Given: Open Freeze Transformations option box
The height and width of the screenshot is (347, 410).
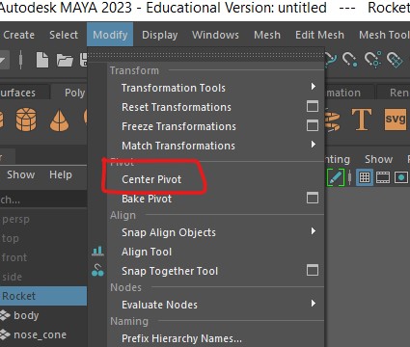Looking at the screenshot, I should point(313,125).
